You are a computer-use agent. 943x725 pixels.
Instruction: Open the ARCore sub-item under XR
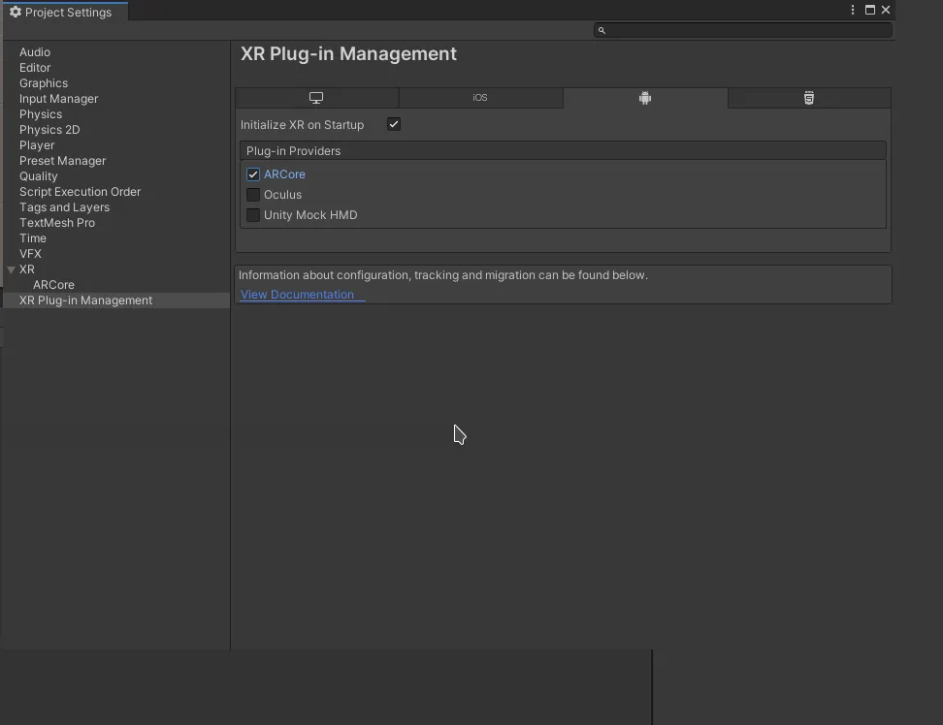53,285
